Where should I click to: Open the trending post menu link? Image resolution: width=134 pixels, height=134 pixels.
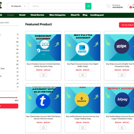point(97,15)
